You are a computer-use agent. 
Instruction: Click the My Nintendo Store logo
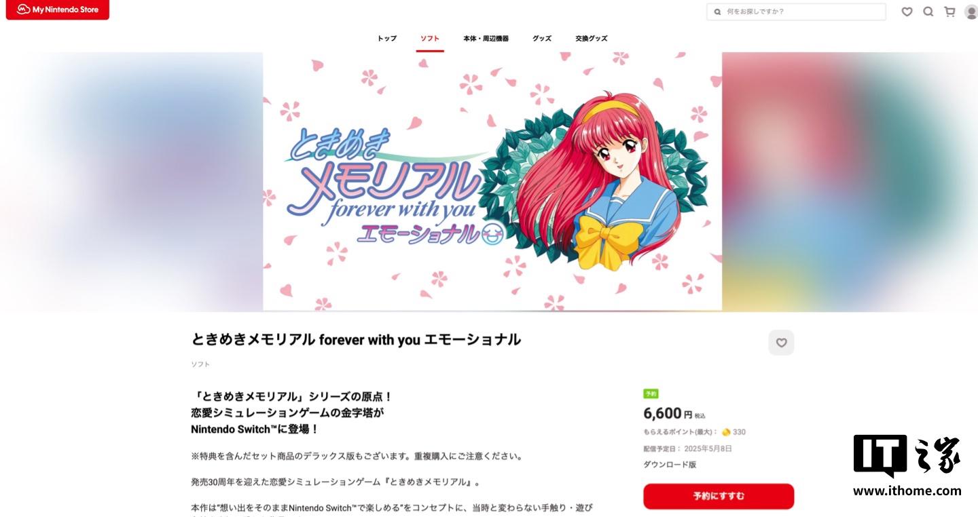(x=58, y=9)
